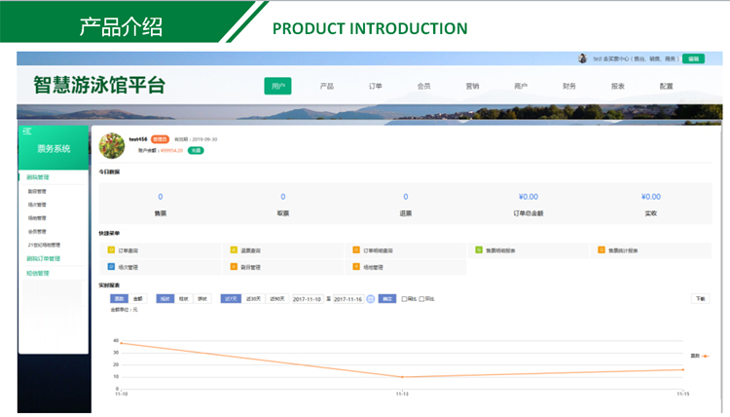Switch to the 产品 tab
This screenshot has height=417, width=730.
[327, 86]
